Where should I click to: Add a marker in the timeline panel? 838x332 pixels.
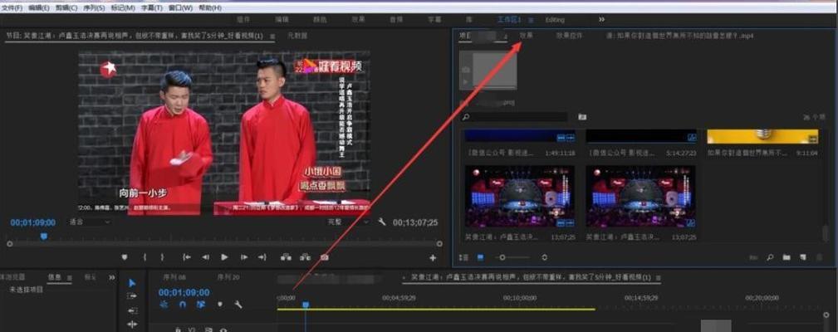(x=219, y=305)
